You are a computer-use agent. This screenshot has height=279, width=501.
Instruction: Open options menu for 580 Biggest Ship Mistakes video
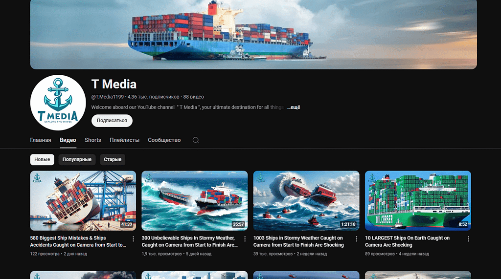tap(133, 239)
